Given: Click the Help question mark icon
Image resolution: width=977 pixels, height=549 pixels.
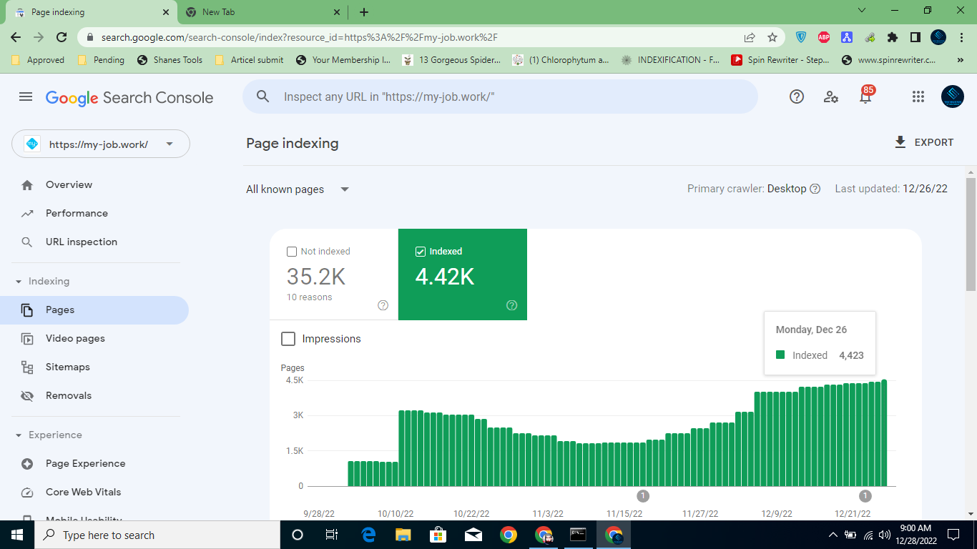Looking at the screenshot, I should coord(797,97).
